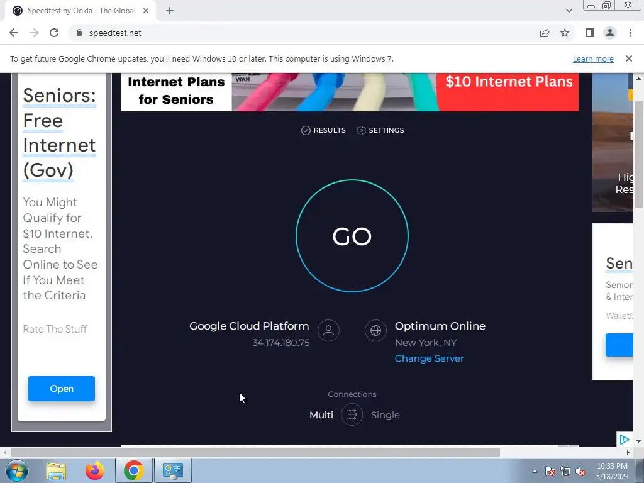Switch to Chrome taskbar button
This screenshot has height=483, width=644.
(133, 470)
